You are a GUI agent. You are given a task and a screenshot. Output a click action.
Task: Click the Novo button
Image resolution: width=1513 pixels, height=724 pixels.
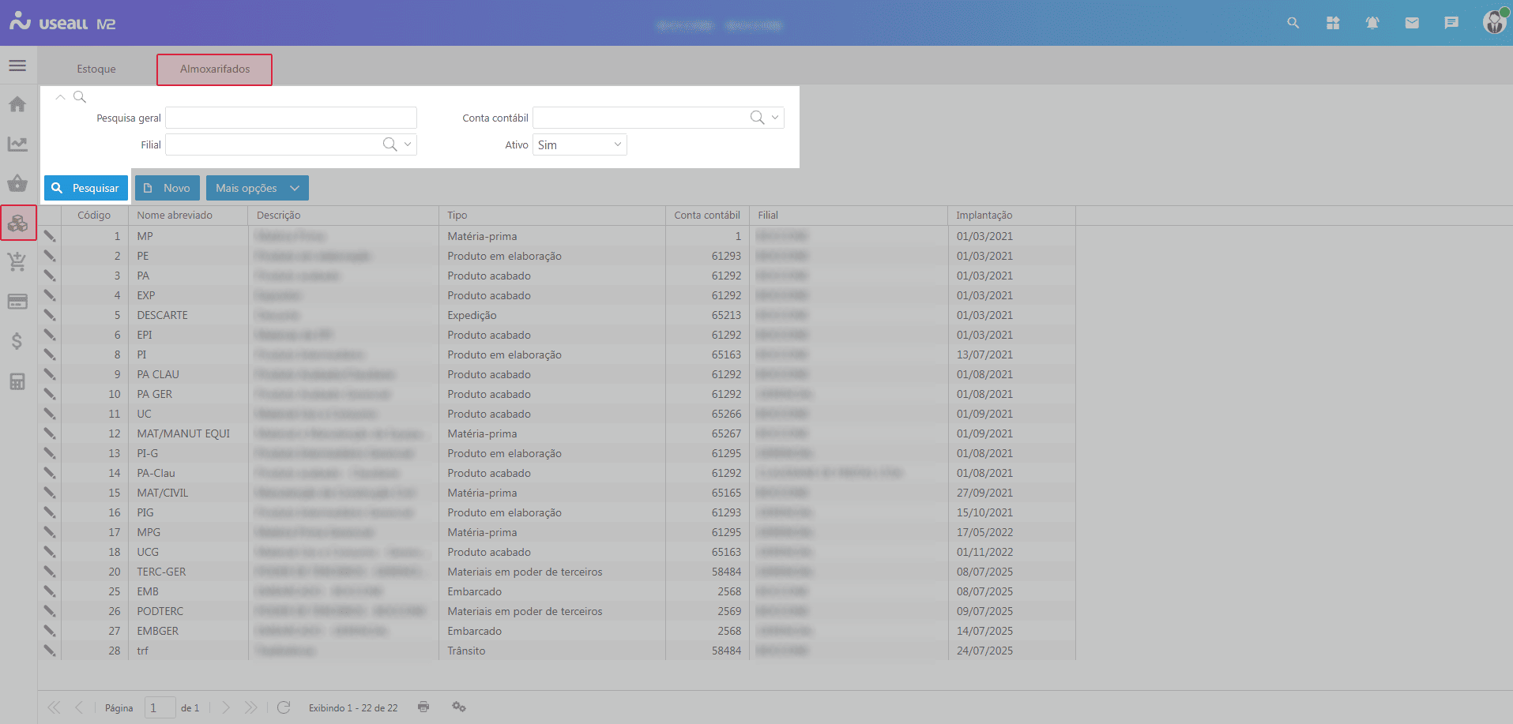[x=167, y=188]
